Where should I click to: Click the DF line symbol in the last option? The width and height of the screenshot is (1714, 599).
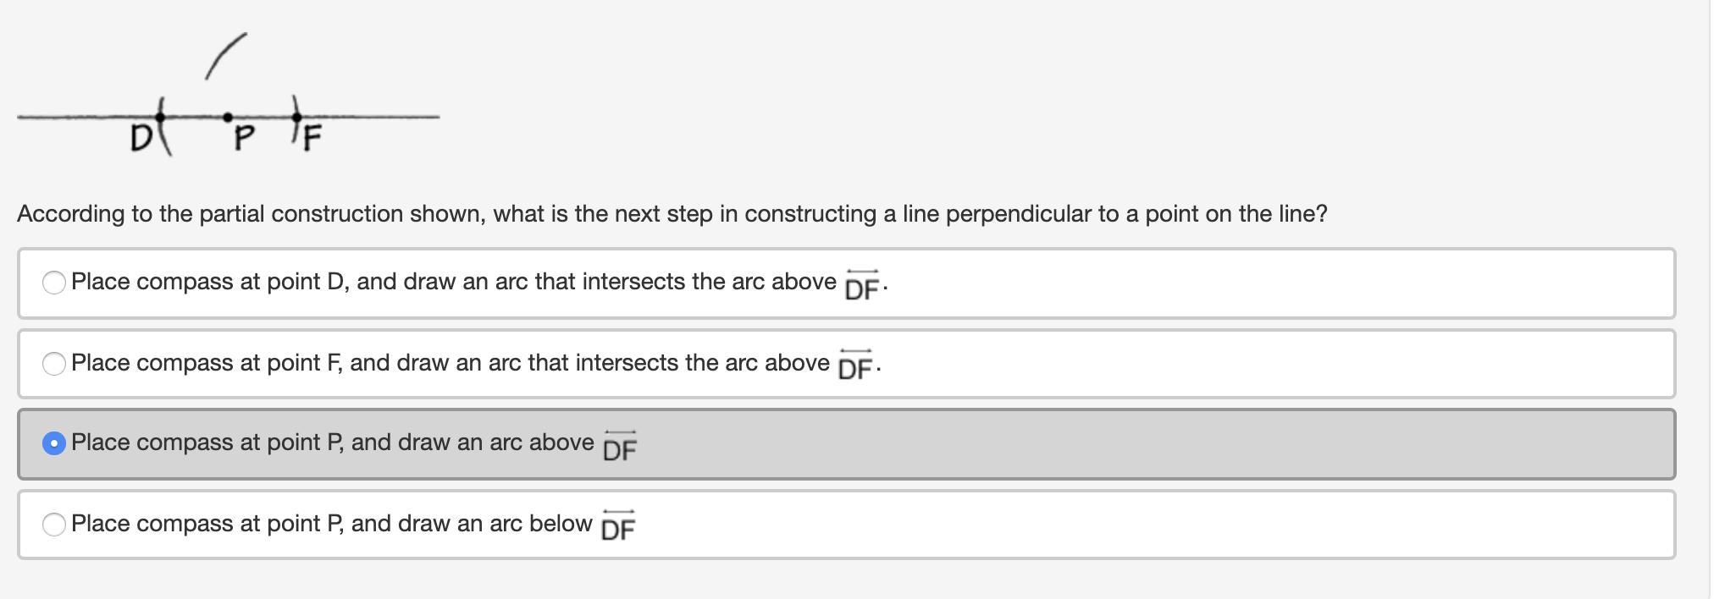(617, 526)
